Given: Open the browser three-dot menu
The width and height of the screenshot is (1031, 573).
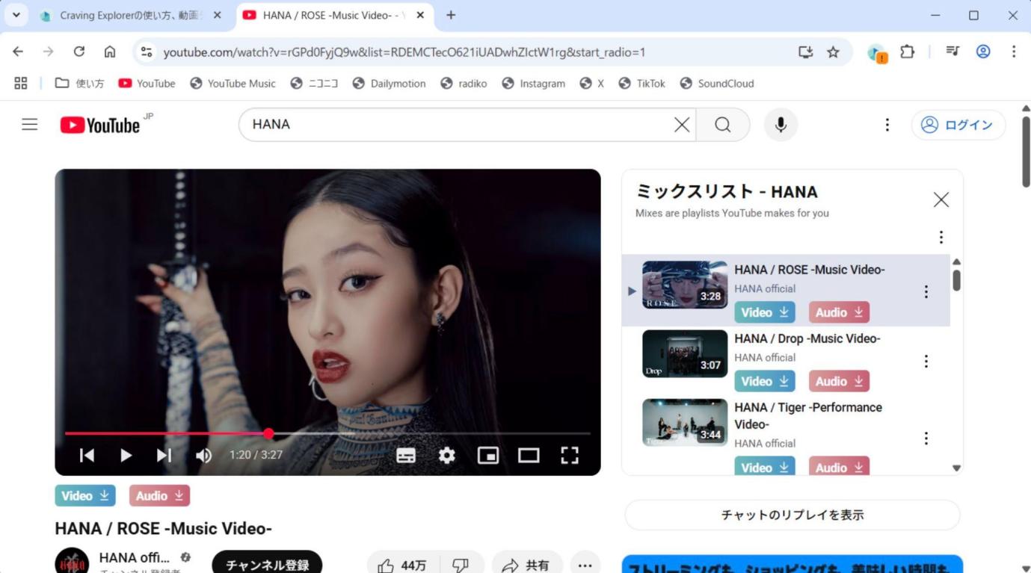Looking at the screenshot, I should 1014,52.
